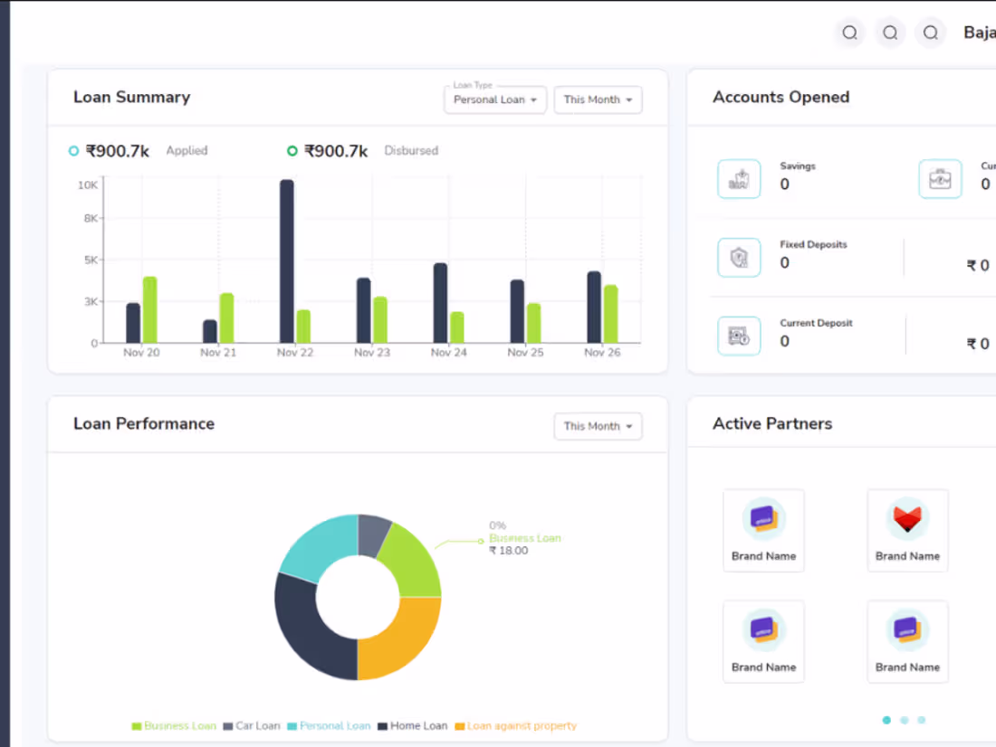Click the Current account briefcase icon
996x747 pixels.
click(940, 178)
